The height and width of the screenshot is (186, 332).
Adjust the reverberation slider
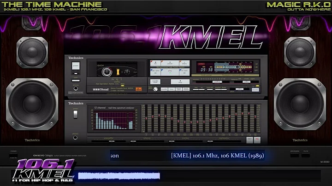tap(210, 141)
